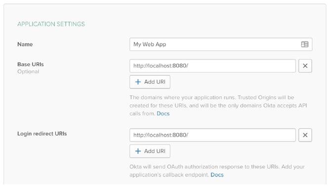
Task: Click the contact card icon in Name field
Action: [305, 44]
